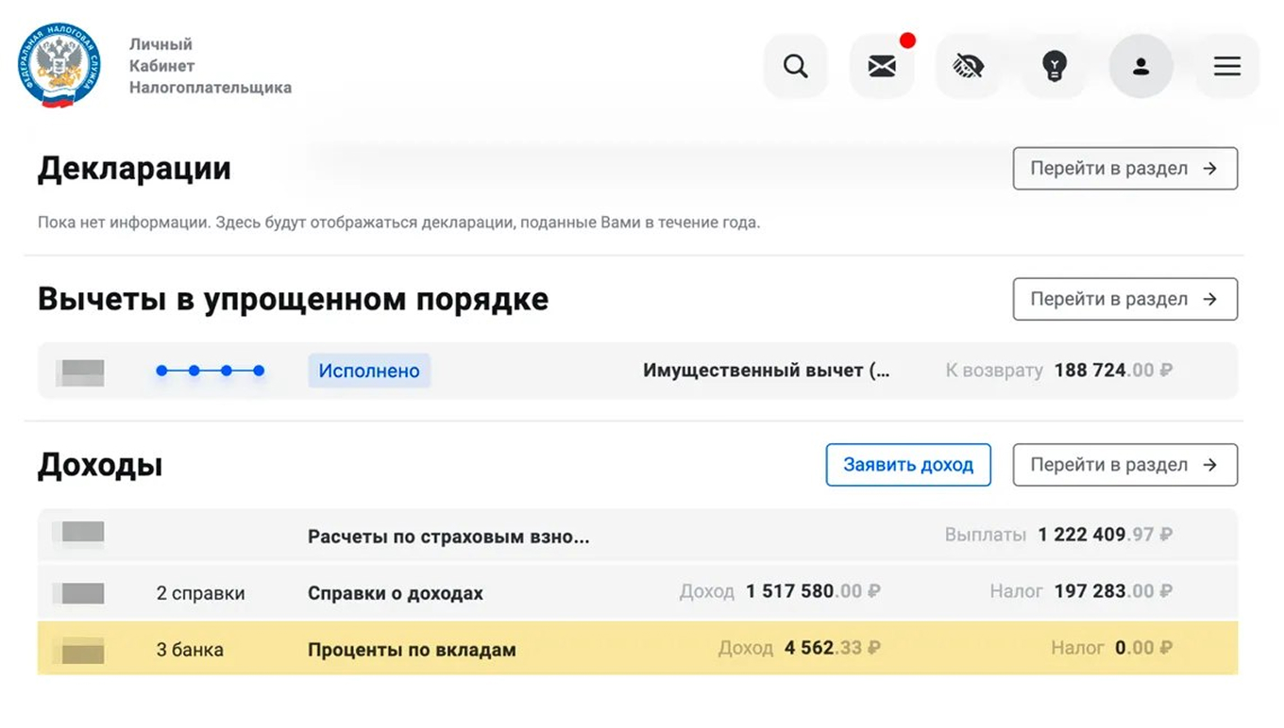Click tax amount 197 283.00 ₽
Image resolution: width=1284 pixels, height=728 pixels.
(x=1114, y=591)
